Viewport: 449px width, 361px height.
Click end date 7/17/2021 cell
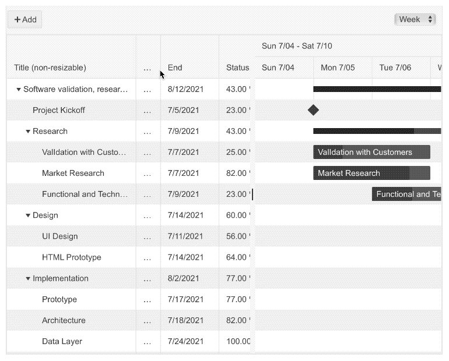(190, 299)
